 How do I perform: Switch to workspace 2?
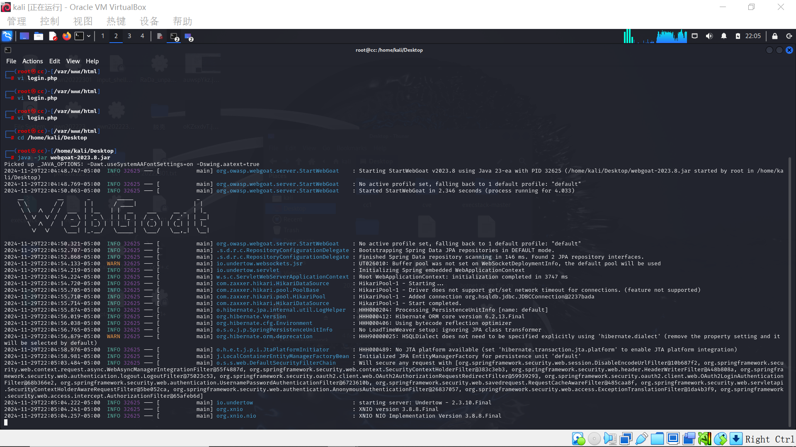tap(116, 36)
